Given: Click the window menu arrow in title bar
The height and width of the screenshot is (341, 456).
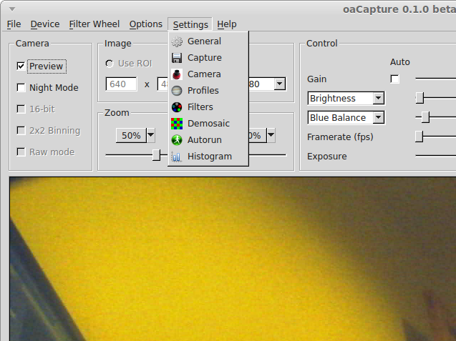Looking at the screenshot, I should (x=12, y=9).
